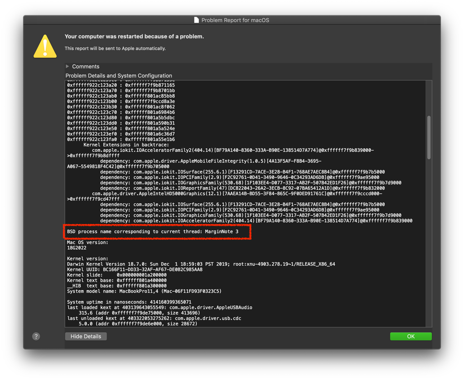Screen dimensions: 464x380
Task: Open help via the question mark icon
Action: (x=36, y=336)
